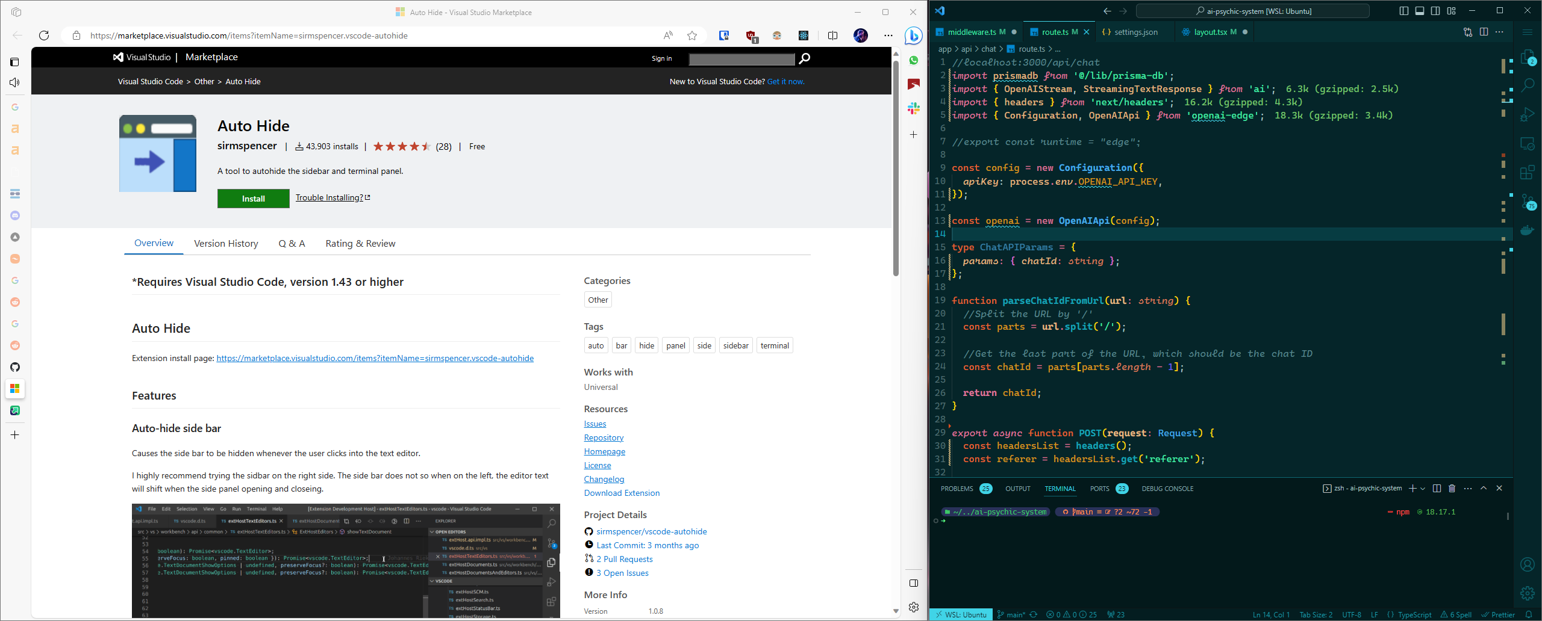Viewport: 1542px width, 621px height.
Task: Open terminal more actions ellipsis menu
Action: [x=1468, y=489]
